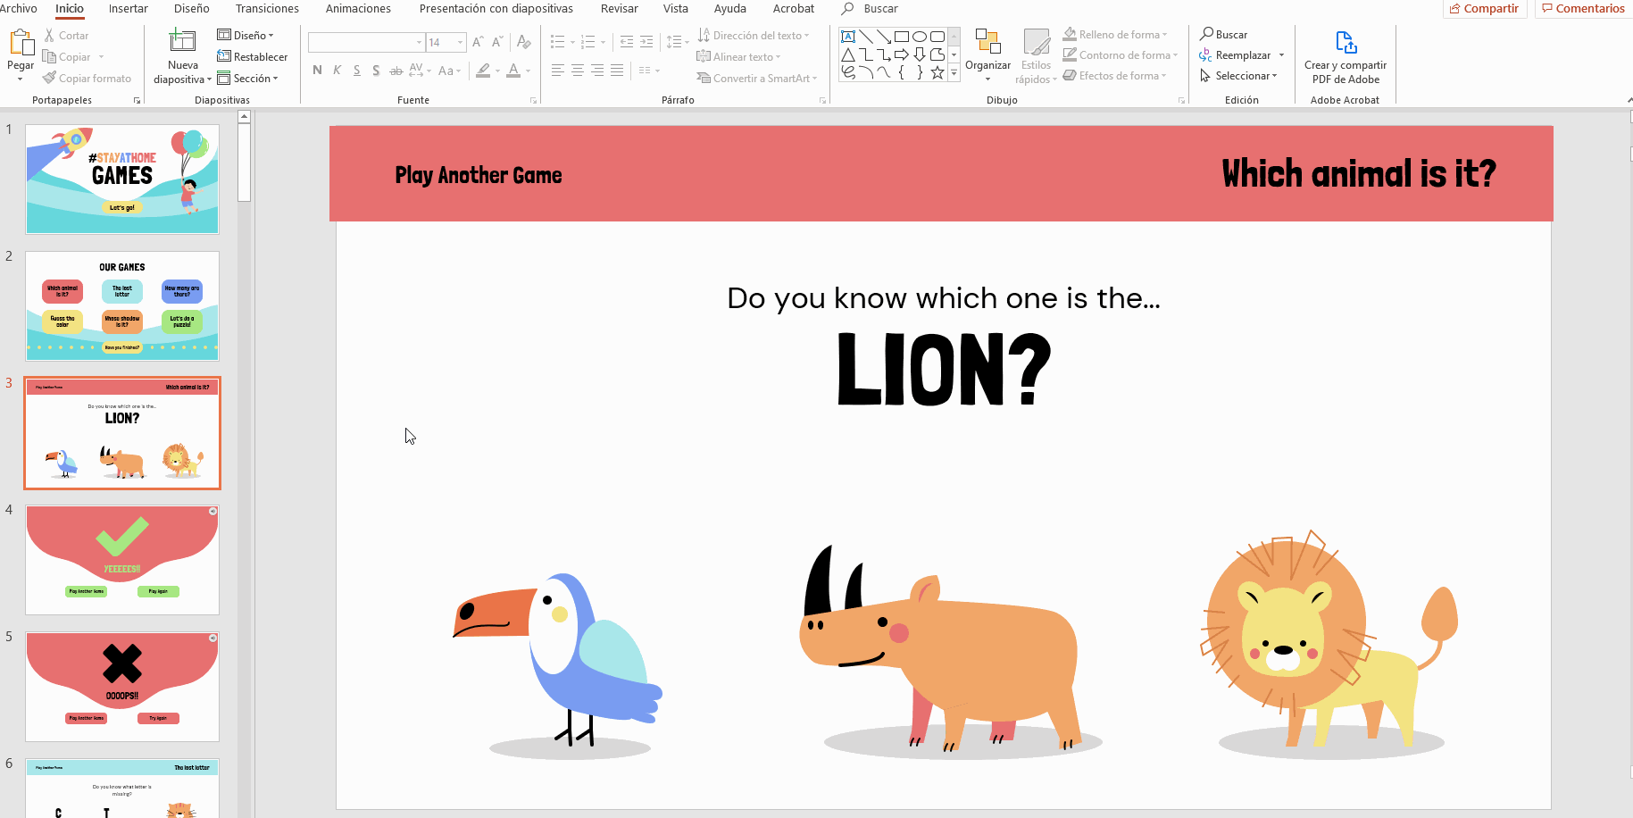Click Buscar in the Edición group

1223,35
